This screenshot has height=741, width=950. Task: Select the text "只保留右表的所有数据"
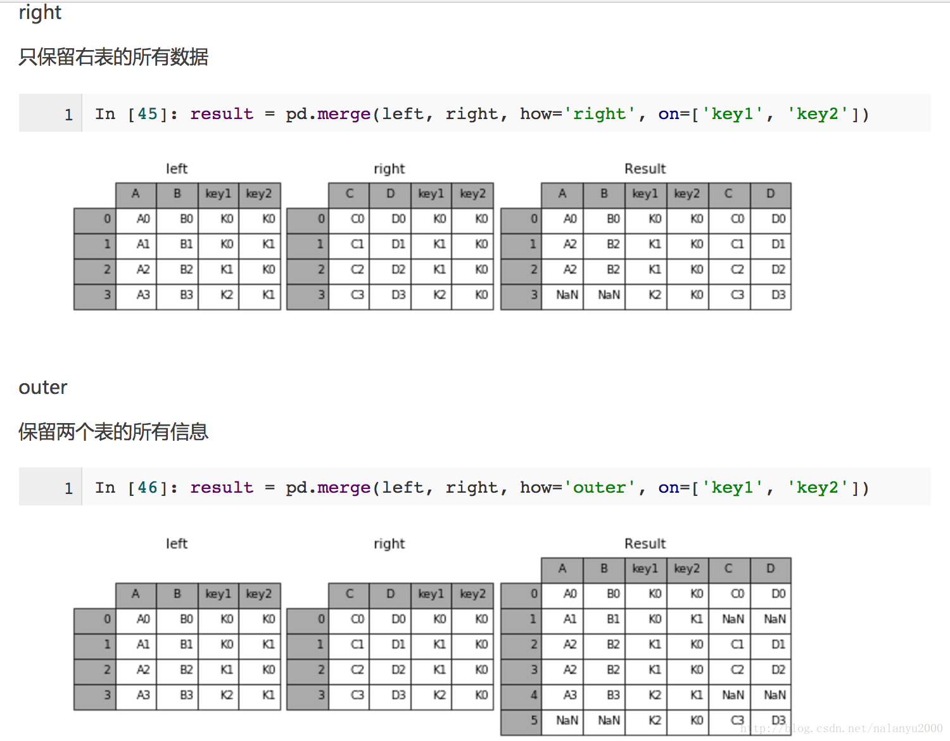pos(113,57)
